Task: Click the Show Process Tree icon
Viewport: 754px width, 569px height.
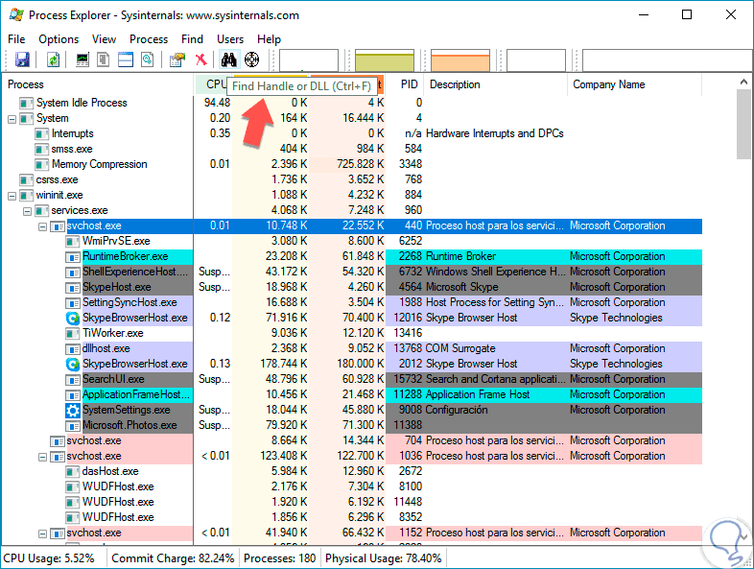Action: [104, 59]
